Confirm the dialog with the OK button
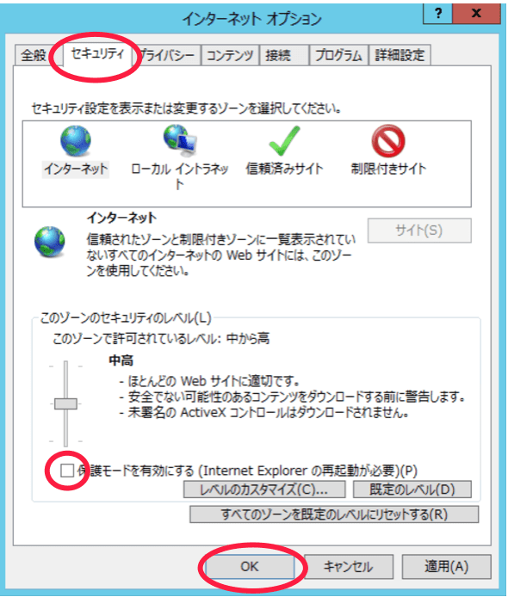Image resolution: width=508 pixels, height=597 pixels. click(x=250, y=567)
